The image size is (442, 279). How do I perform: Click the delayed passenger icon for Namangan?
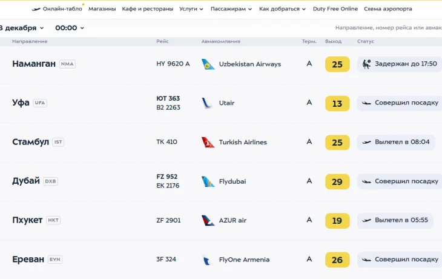tap(366, 64)
